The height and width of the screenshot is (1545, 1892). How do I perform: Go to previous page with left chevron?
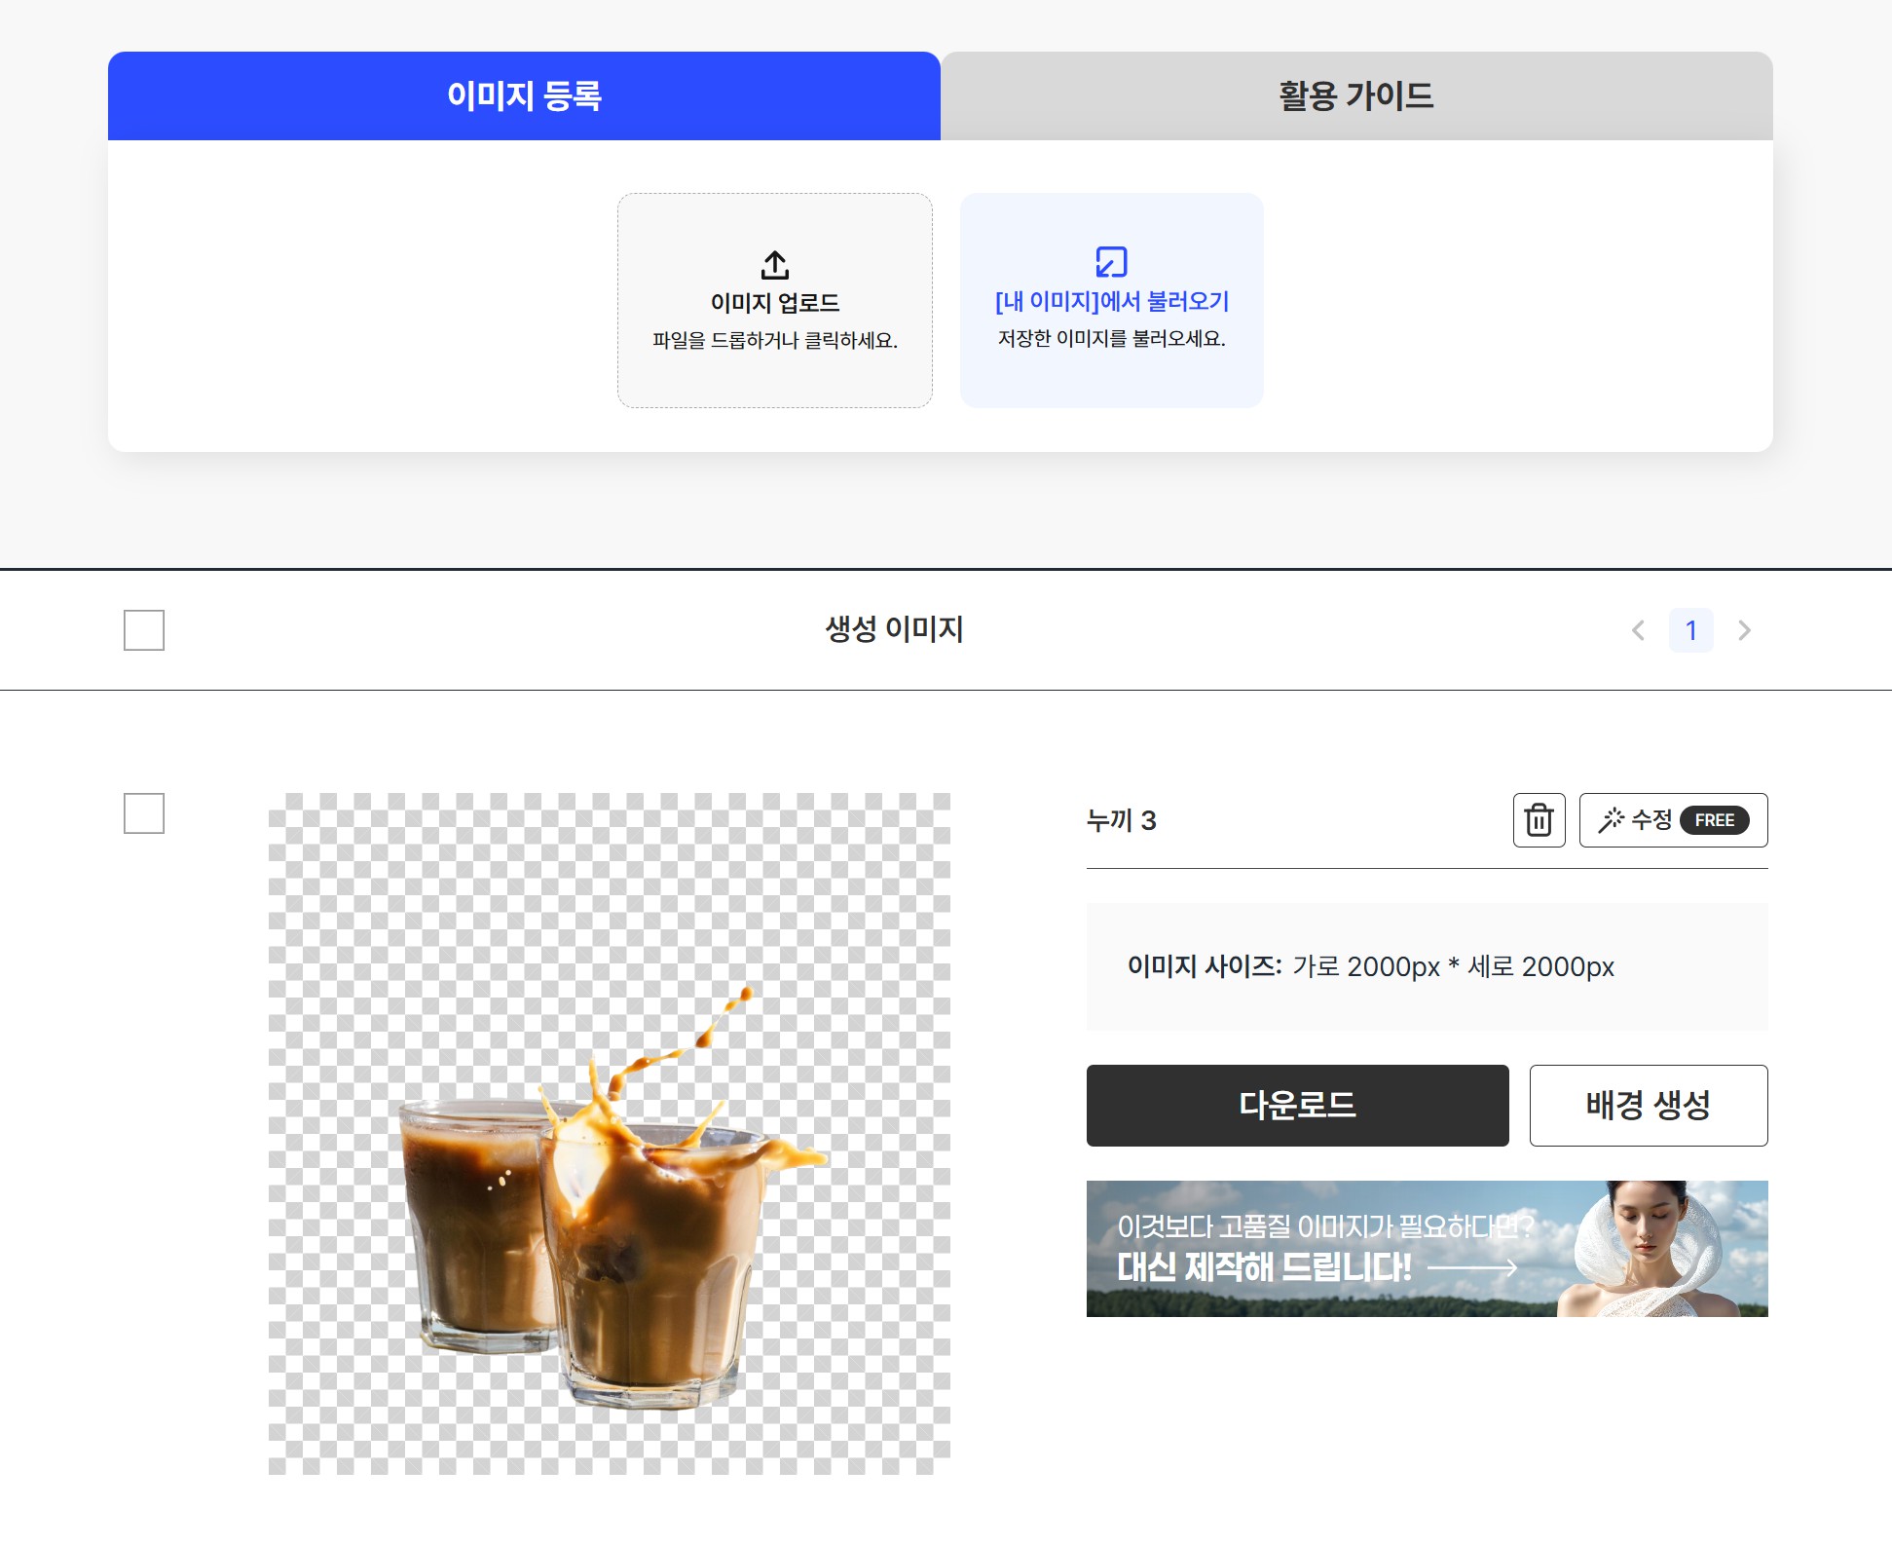click(1638, 630)
